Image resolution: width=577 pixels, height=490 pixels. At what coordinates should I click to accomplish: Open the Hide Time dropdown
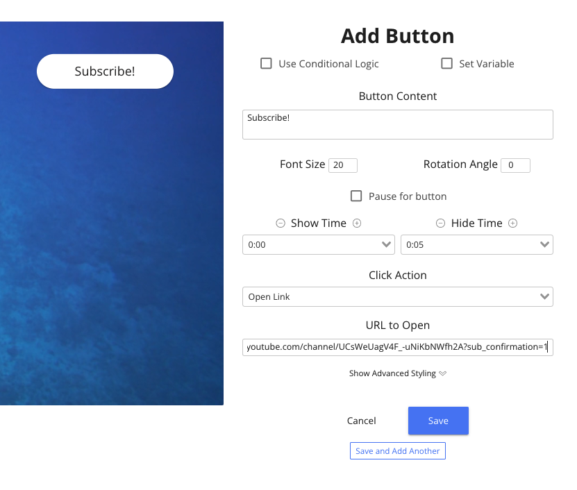476,245
